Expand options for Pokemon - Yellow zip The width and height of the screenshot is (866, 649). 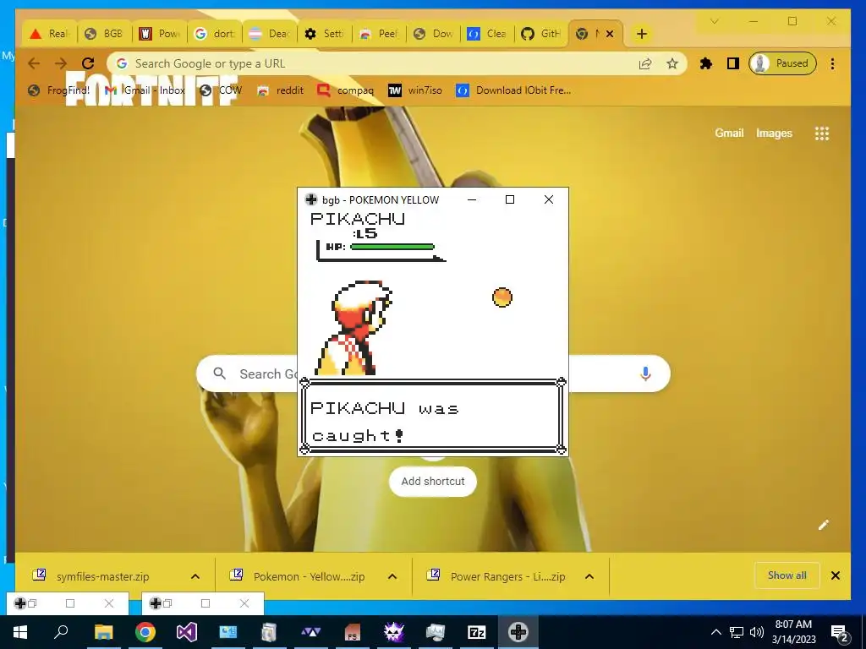coord(392,576)
